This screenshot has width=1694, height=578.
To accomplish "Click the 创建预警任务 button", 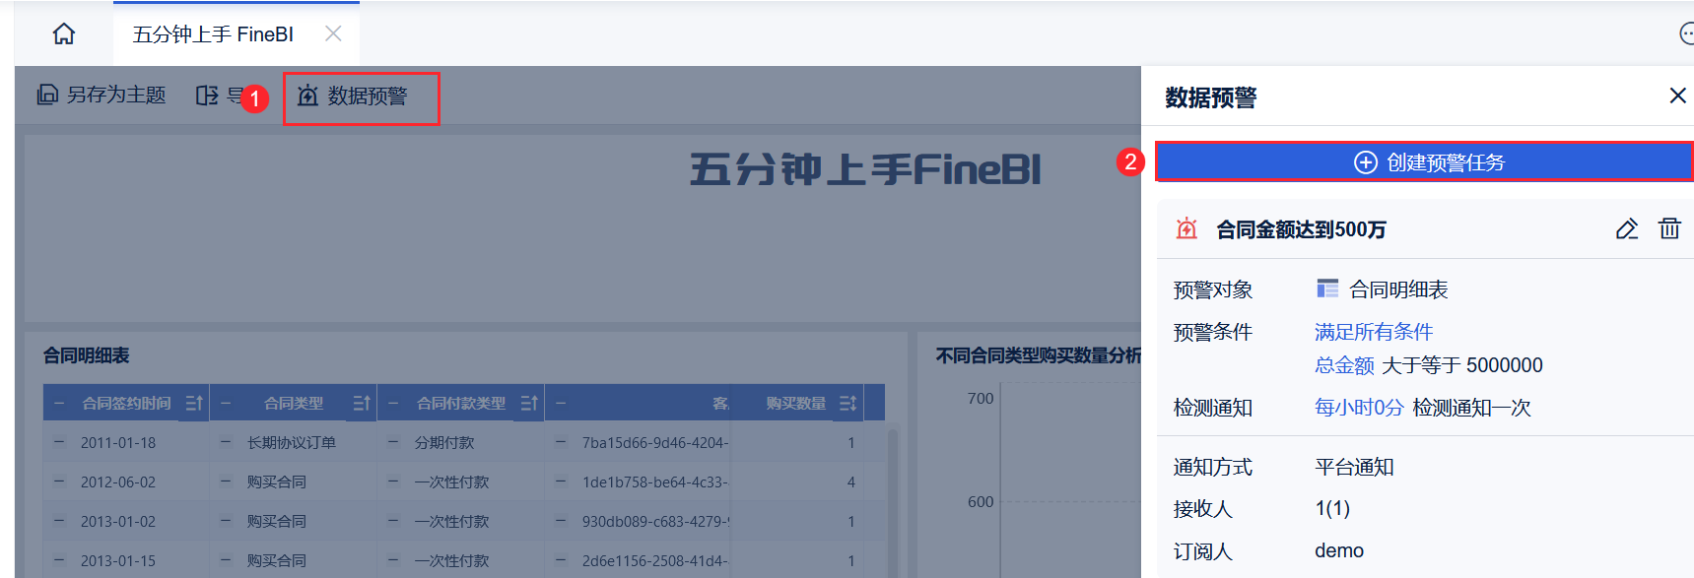I will click(1424, 162).
